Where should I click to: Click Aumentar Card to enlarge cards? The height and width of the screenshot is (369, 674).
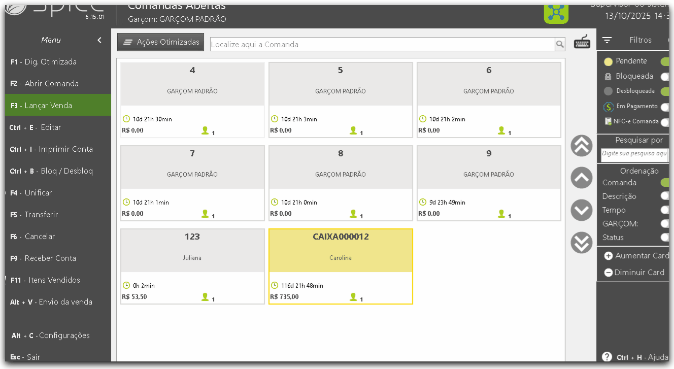pos(636,256)
